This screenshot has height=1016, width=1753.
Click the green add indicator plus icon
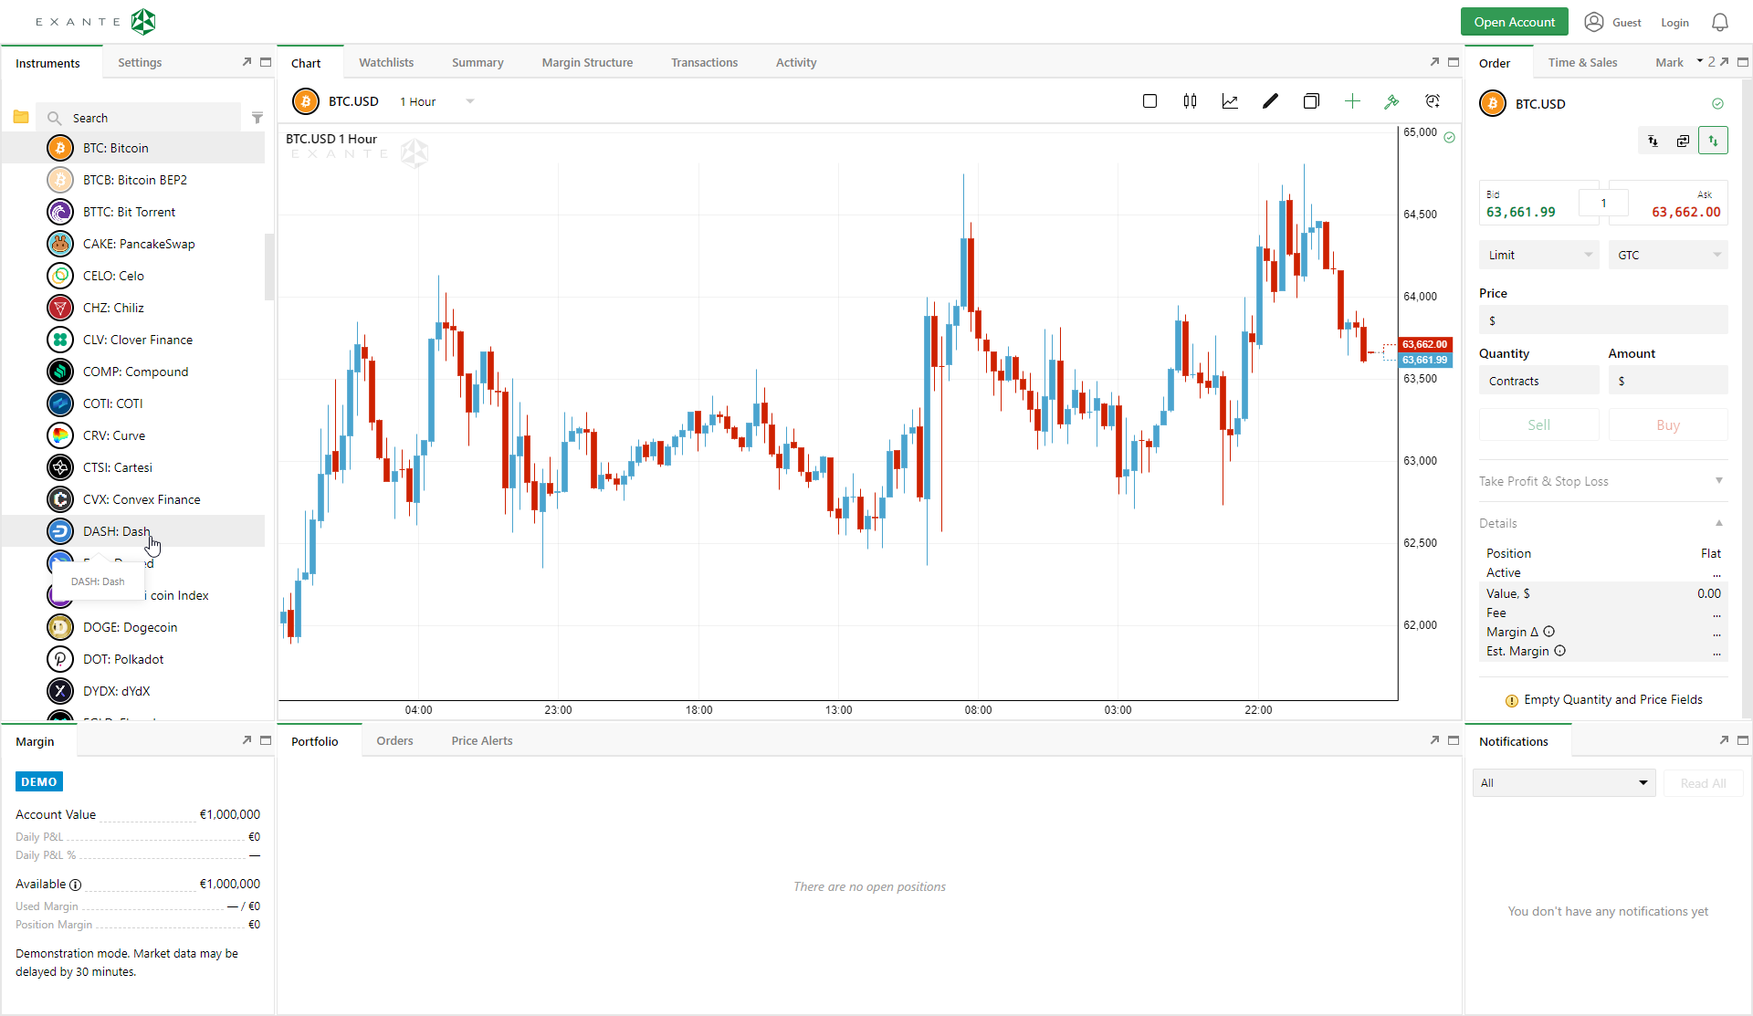1352,101
